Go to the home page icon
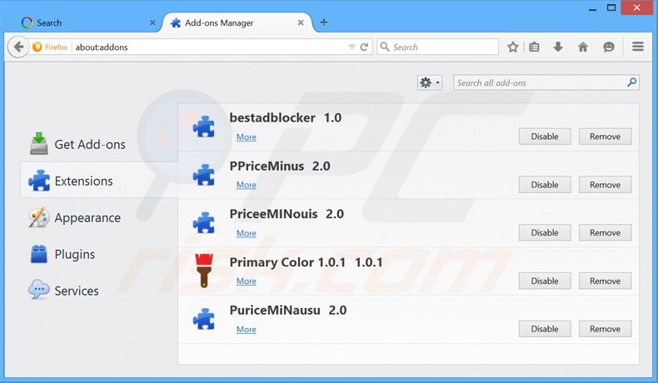The height and width of the screenshot is (383, 658). click(582, 47)
